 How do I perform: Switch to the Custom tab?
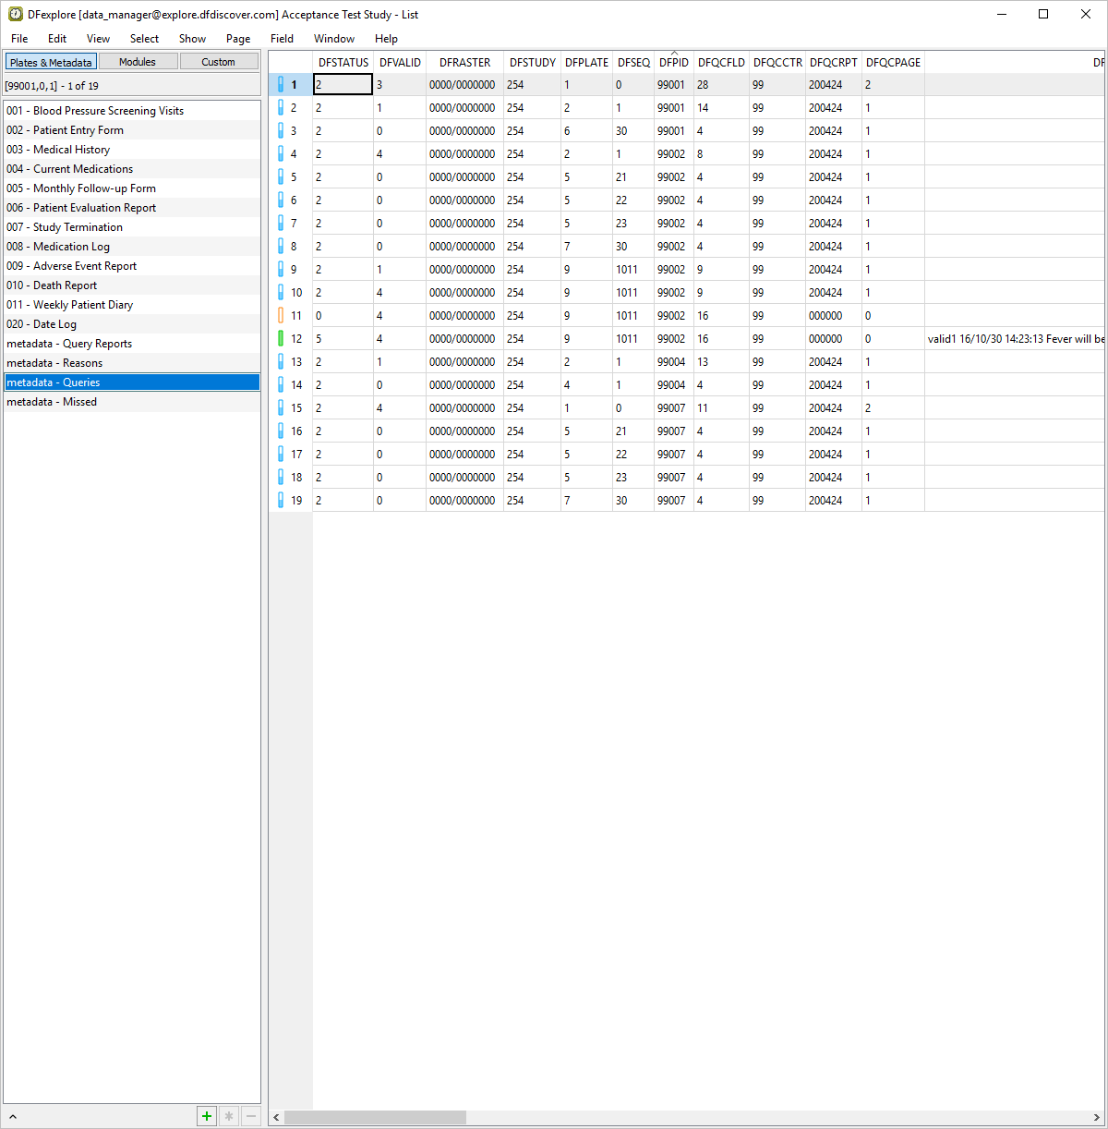[x=219, y=62]
